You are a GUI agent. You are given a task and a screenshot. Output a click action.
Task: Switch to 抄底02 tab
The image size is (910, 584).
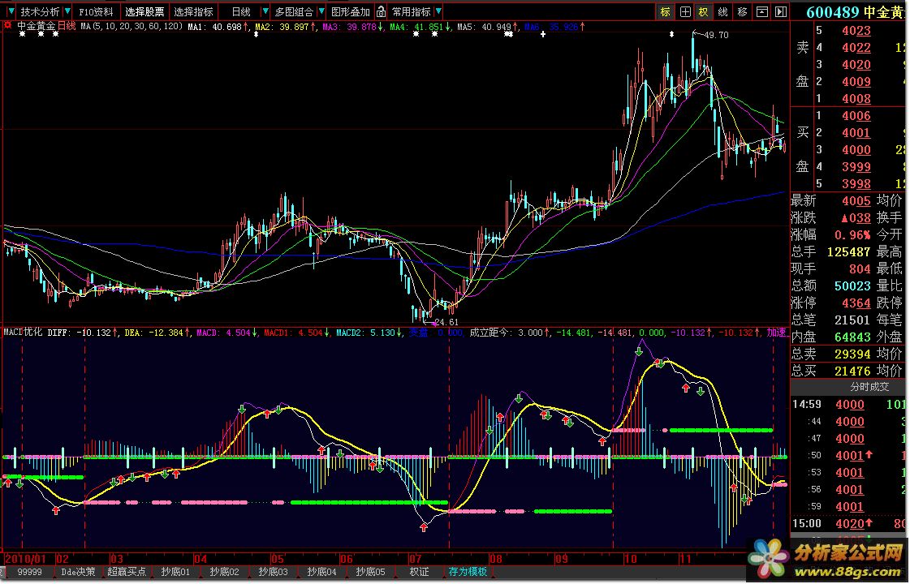pyautogui.click(x=224, y=572)
